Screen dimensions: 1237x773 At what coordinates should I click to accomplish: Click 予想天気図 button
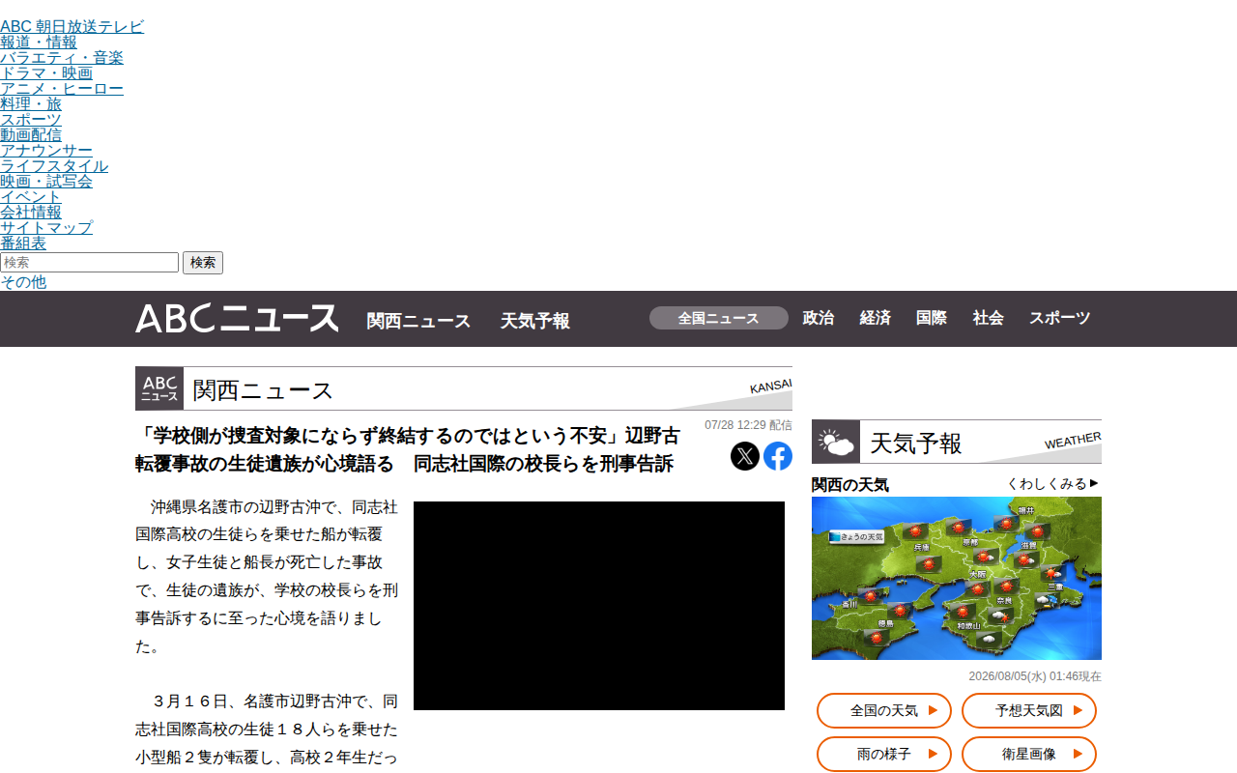[x=1029, y=711]
